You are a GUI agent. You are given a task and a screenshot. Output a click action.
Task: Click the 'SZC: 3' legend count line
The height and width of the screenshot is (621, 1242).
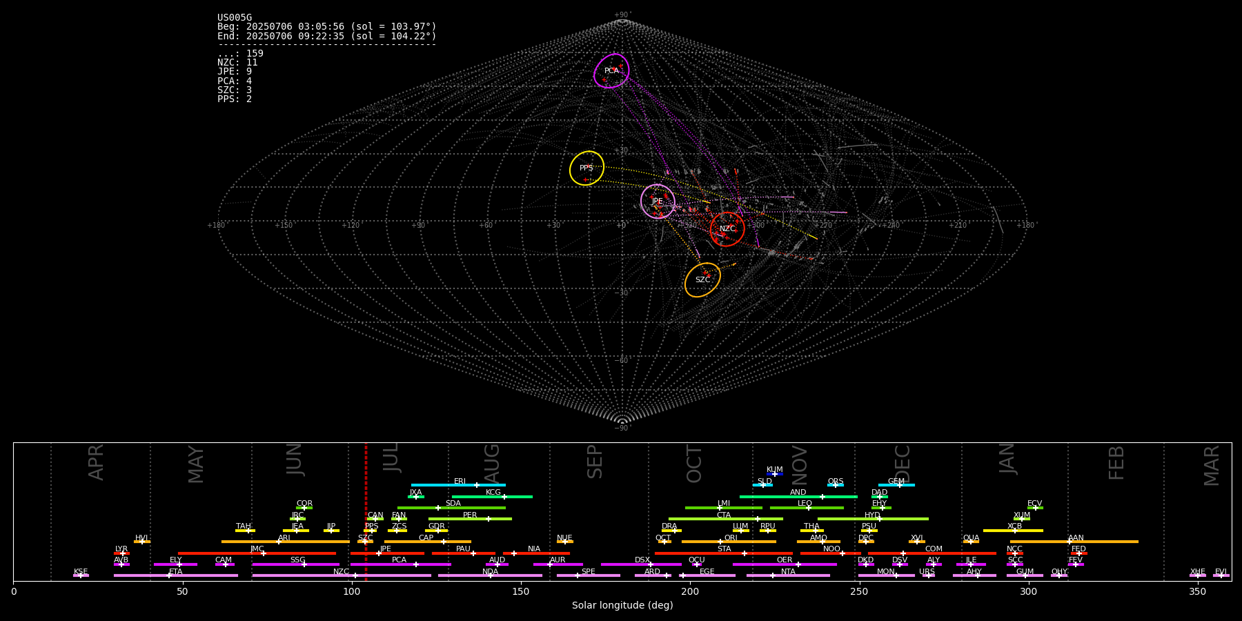[x=235, y=90]
